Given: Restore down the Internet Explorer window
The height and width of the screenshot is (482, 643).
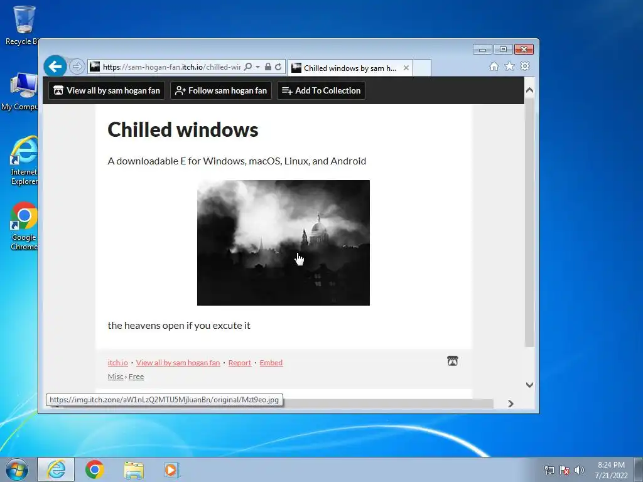Looking at the screenshot, I should tap(503, 50).
